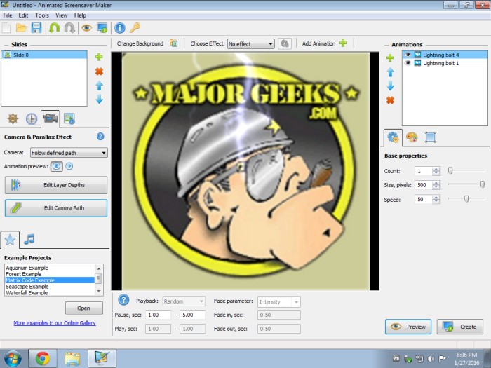The image size is (491, 368).
Task: Add an animation with green plus icon
Action: [x=343, y=43]
